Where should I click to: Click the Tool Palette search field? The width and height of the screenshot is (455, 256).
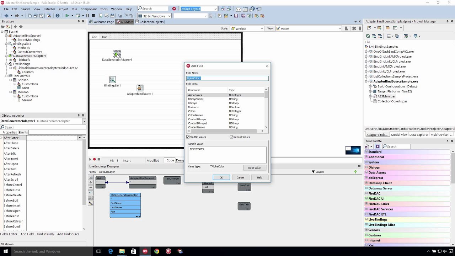tap(396, 146)
